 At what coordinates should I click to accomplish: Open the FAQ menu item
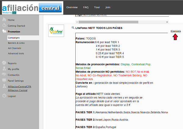pos(86,7)
